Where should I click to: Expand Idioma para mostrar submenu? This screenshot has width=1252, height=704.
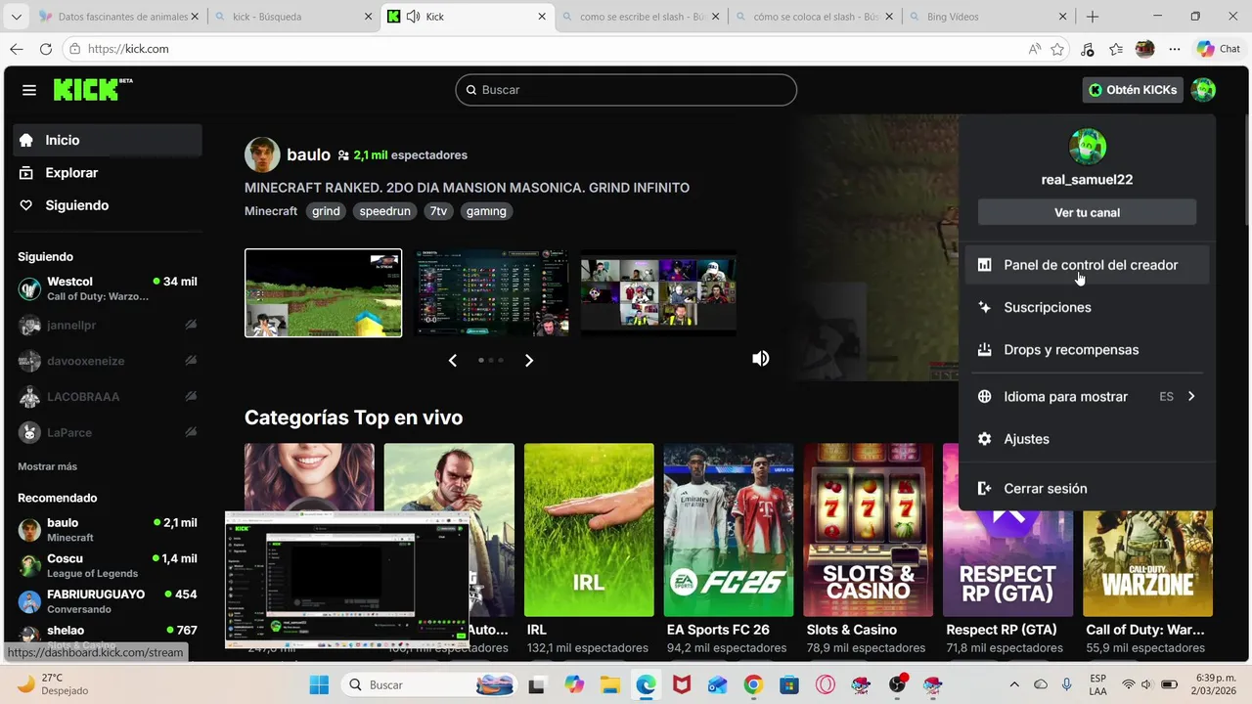tap(1087, 397)
